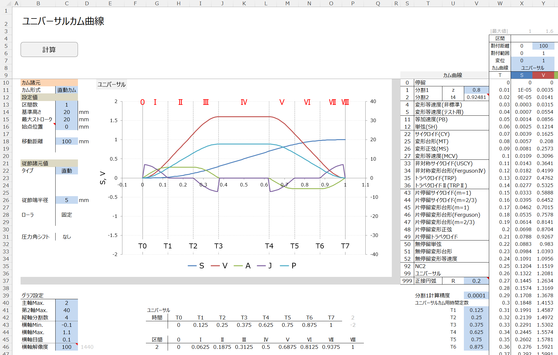Select the 分割1 z value 0.8 cell
The image size is (558, 355).
[x=476, y=90]
